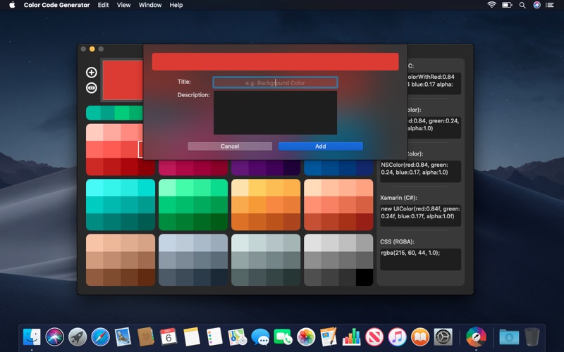Click inside the Description text area

(x=275, y=113)
